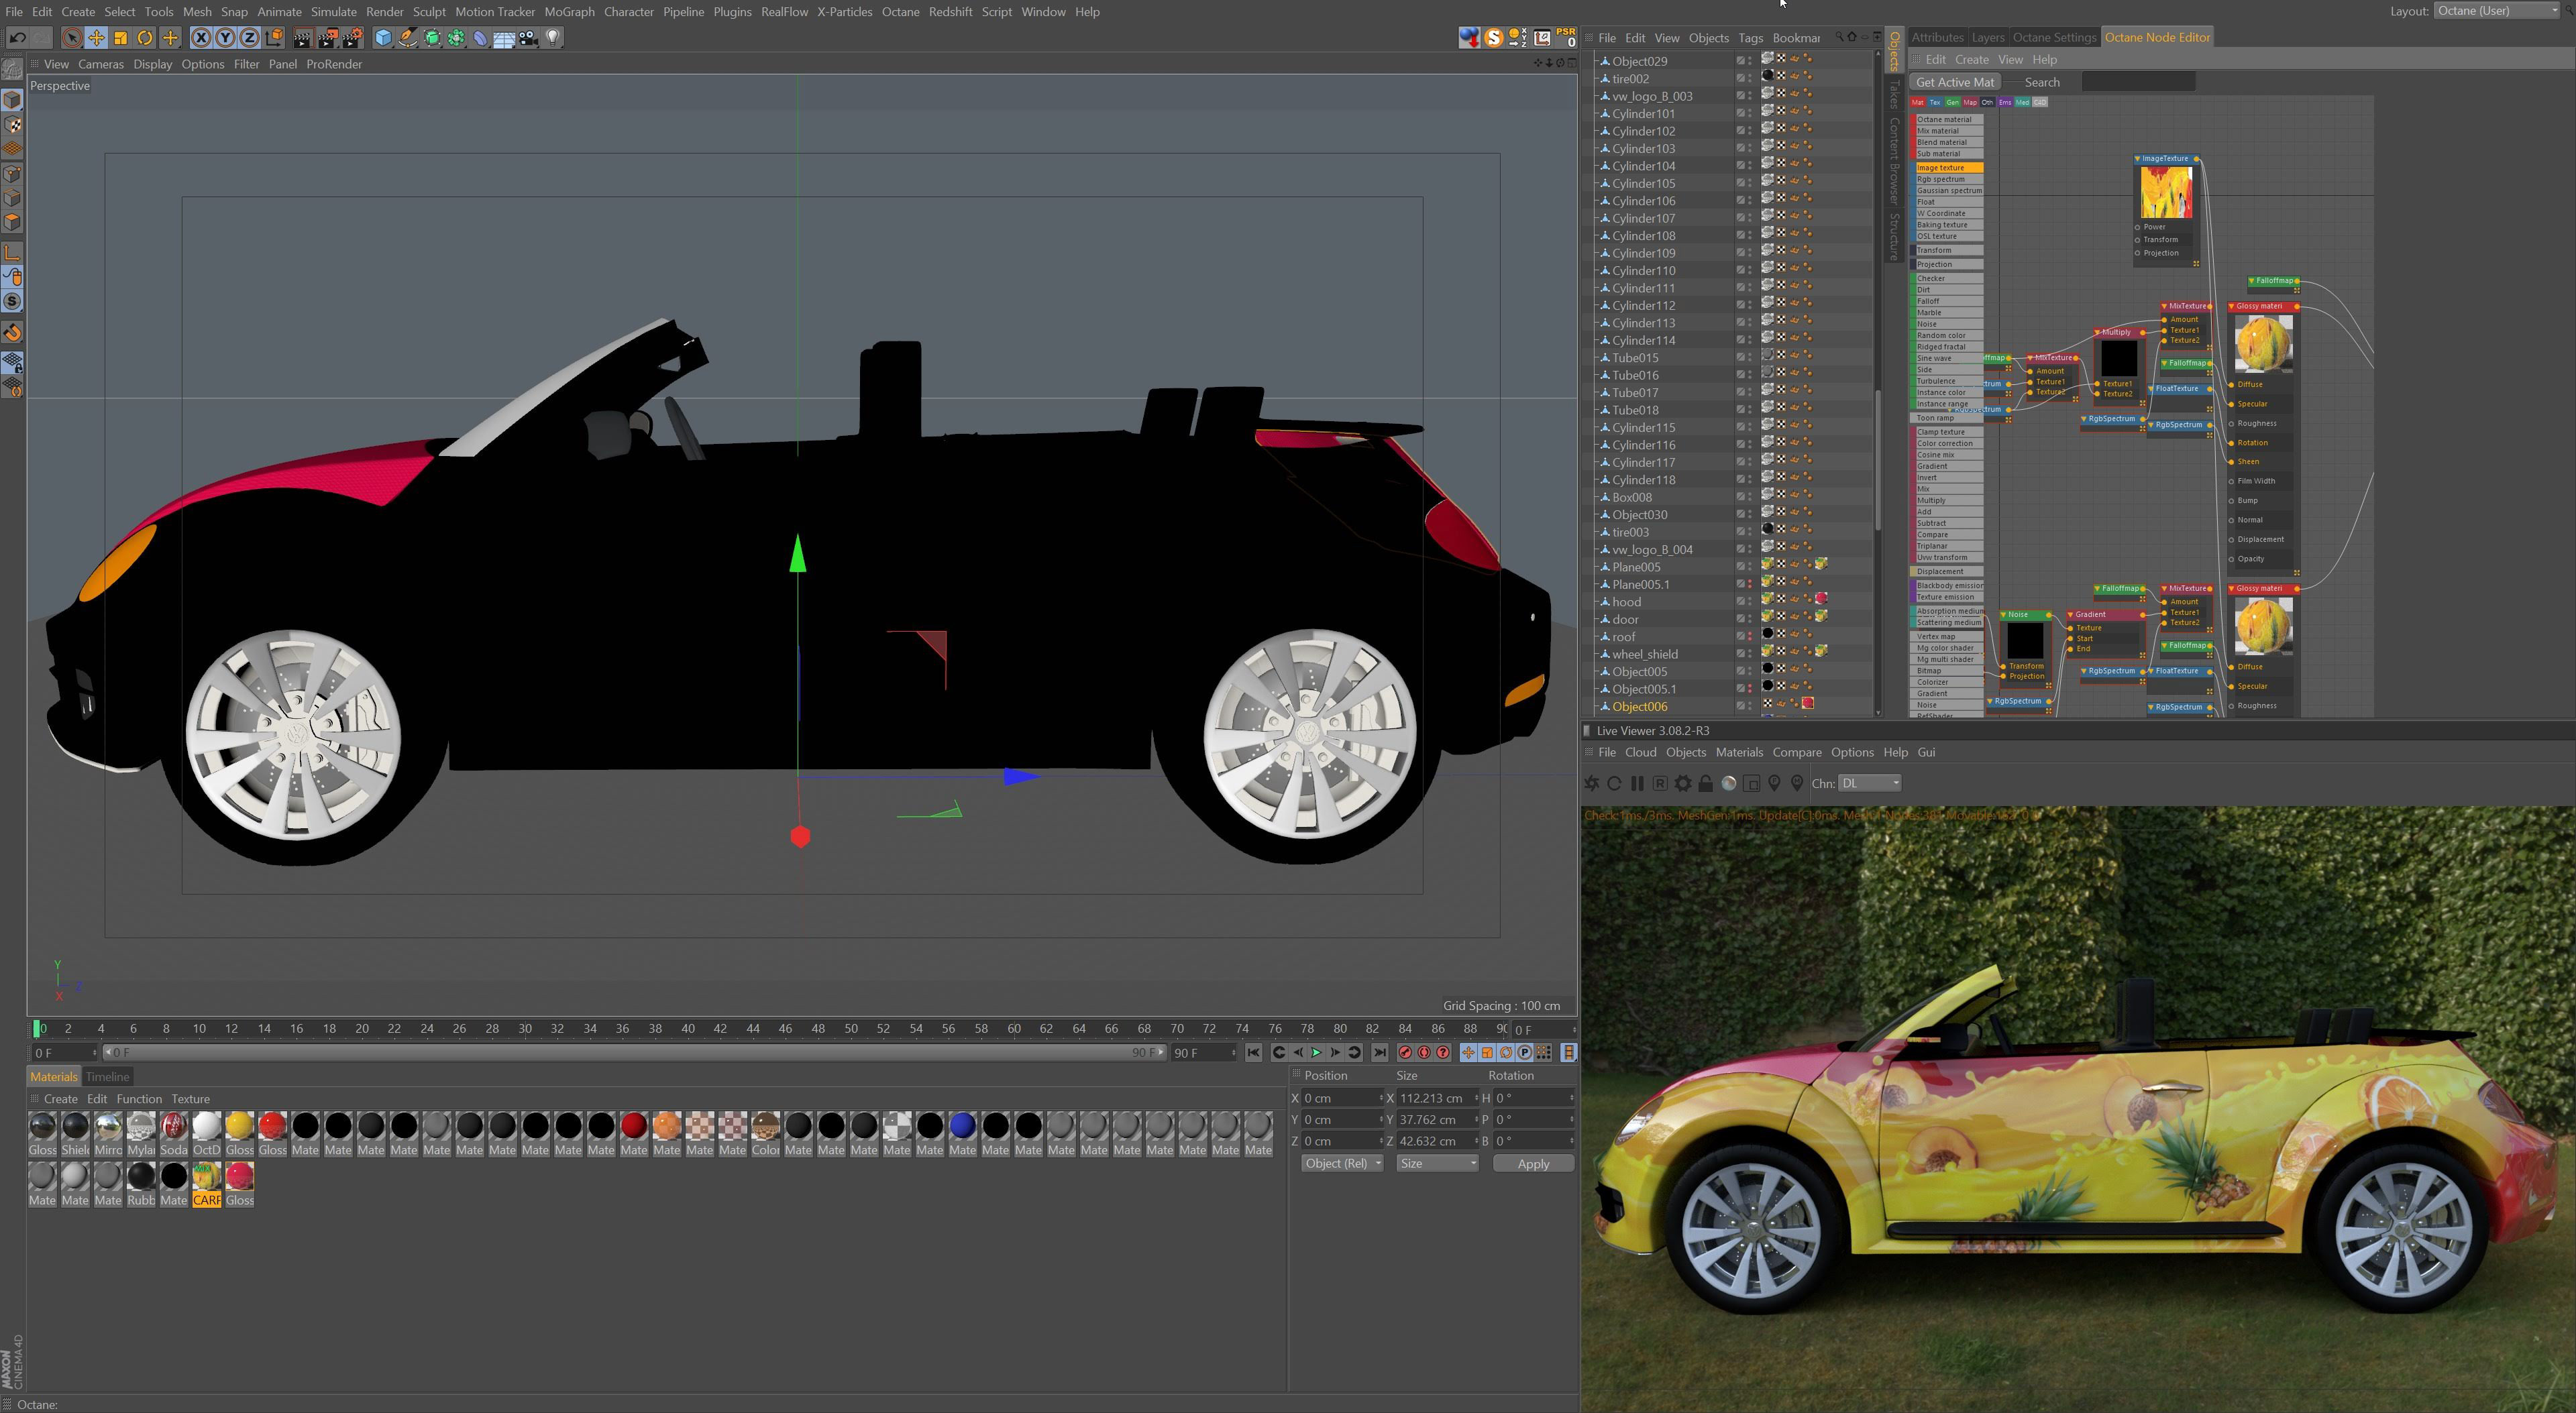
Task: Click the Scale tool icon
Action: (120, 38)
